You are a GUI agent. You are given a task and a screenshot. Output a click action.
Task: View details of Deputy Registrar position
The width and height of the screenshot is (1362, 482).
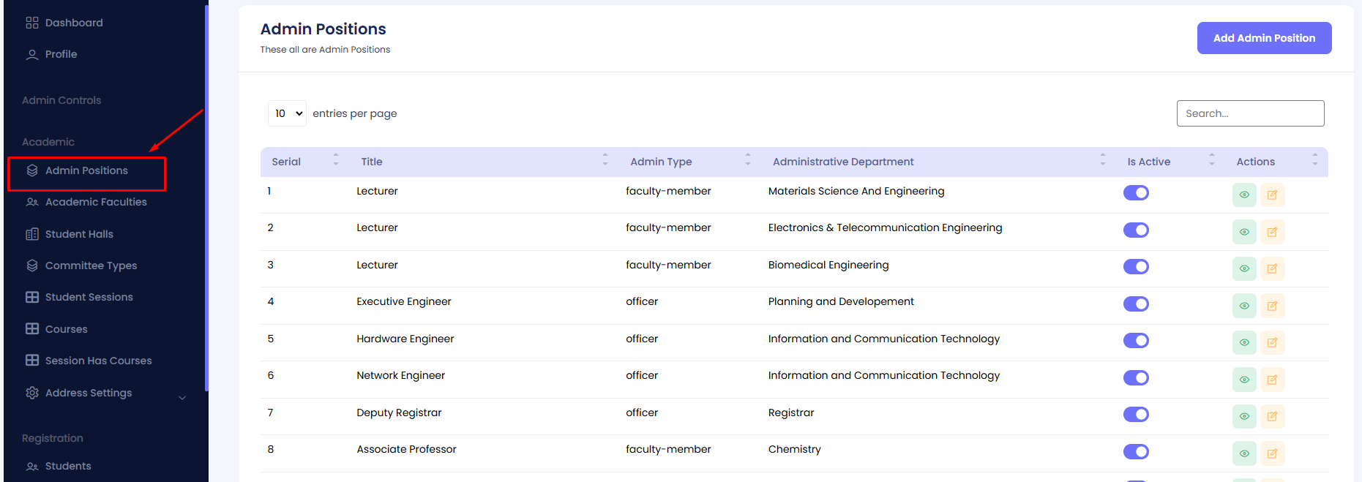coord(1244,416)
